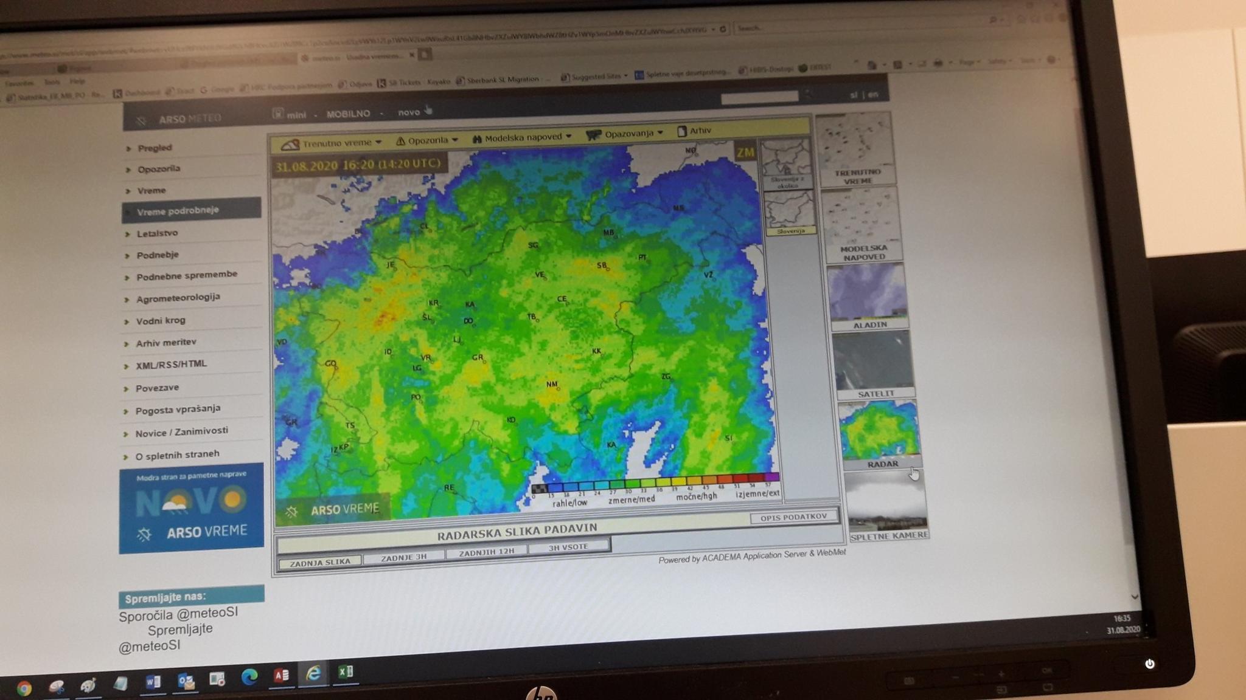Click the ARSO METEO logo icon
Image resolution: width=1246 pixels, height=700 pixels.
[141, 120]
